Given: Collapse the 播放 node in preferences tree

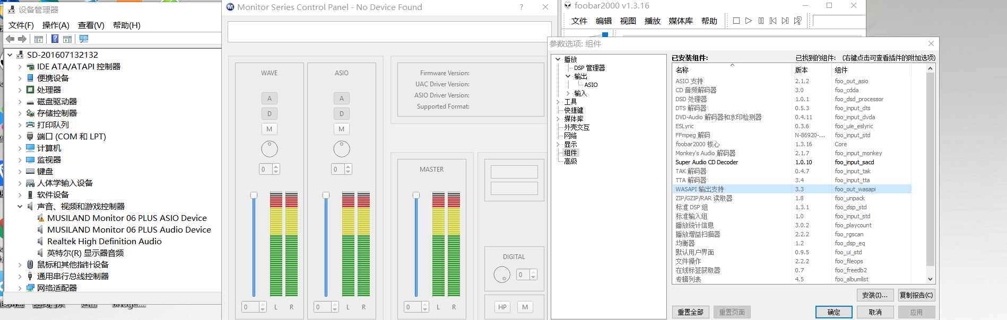Looking at the screenshot, I should click(x=558, y=59).
